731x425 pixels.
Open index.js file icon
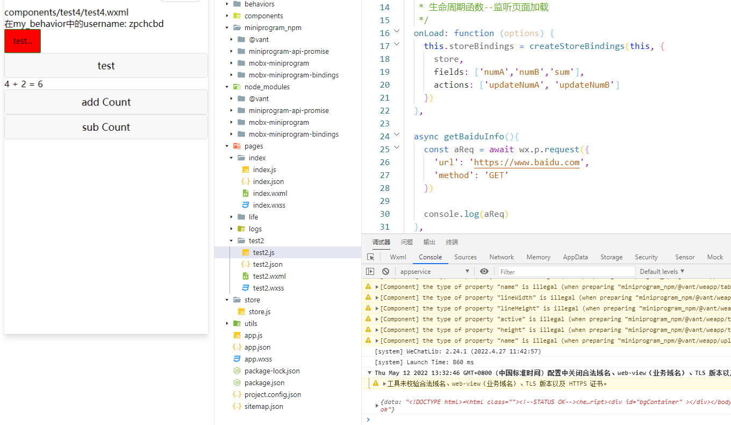pos(246,170)
